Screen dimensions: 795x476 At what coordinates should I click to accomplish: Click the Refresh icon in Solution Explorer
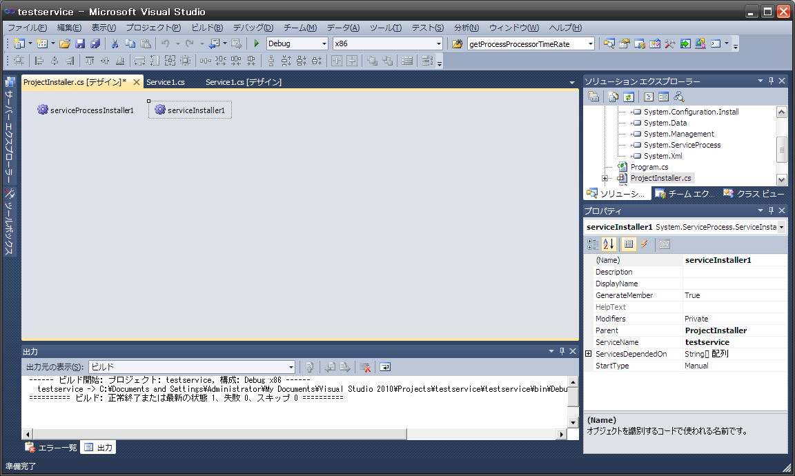[629, 97]
